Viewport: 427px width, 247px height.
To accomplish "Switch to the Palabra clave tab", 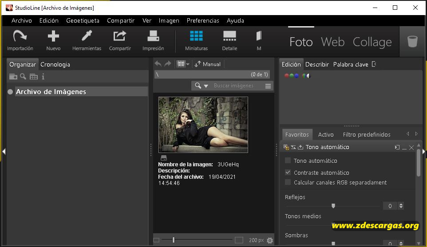I will pyautogui.click(x=351, y=64).
